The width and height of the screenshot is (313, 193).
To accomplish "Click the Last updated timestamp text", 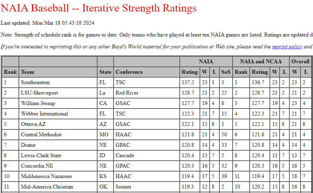I will coord(47,23).
